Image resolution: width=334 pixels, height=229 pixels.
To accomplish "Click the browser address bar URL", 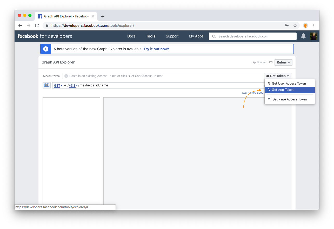I will click(x=93, y=26).
